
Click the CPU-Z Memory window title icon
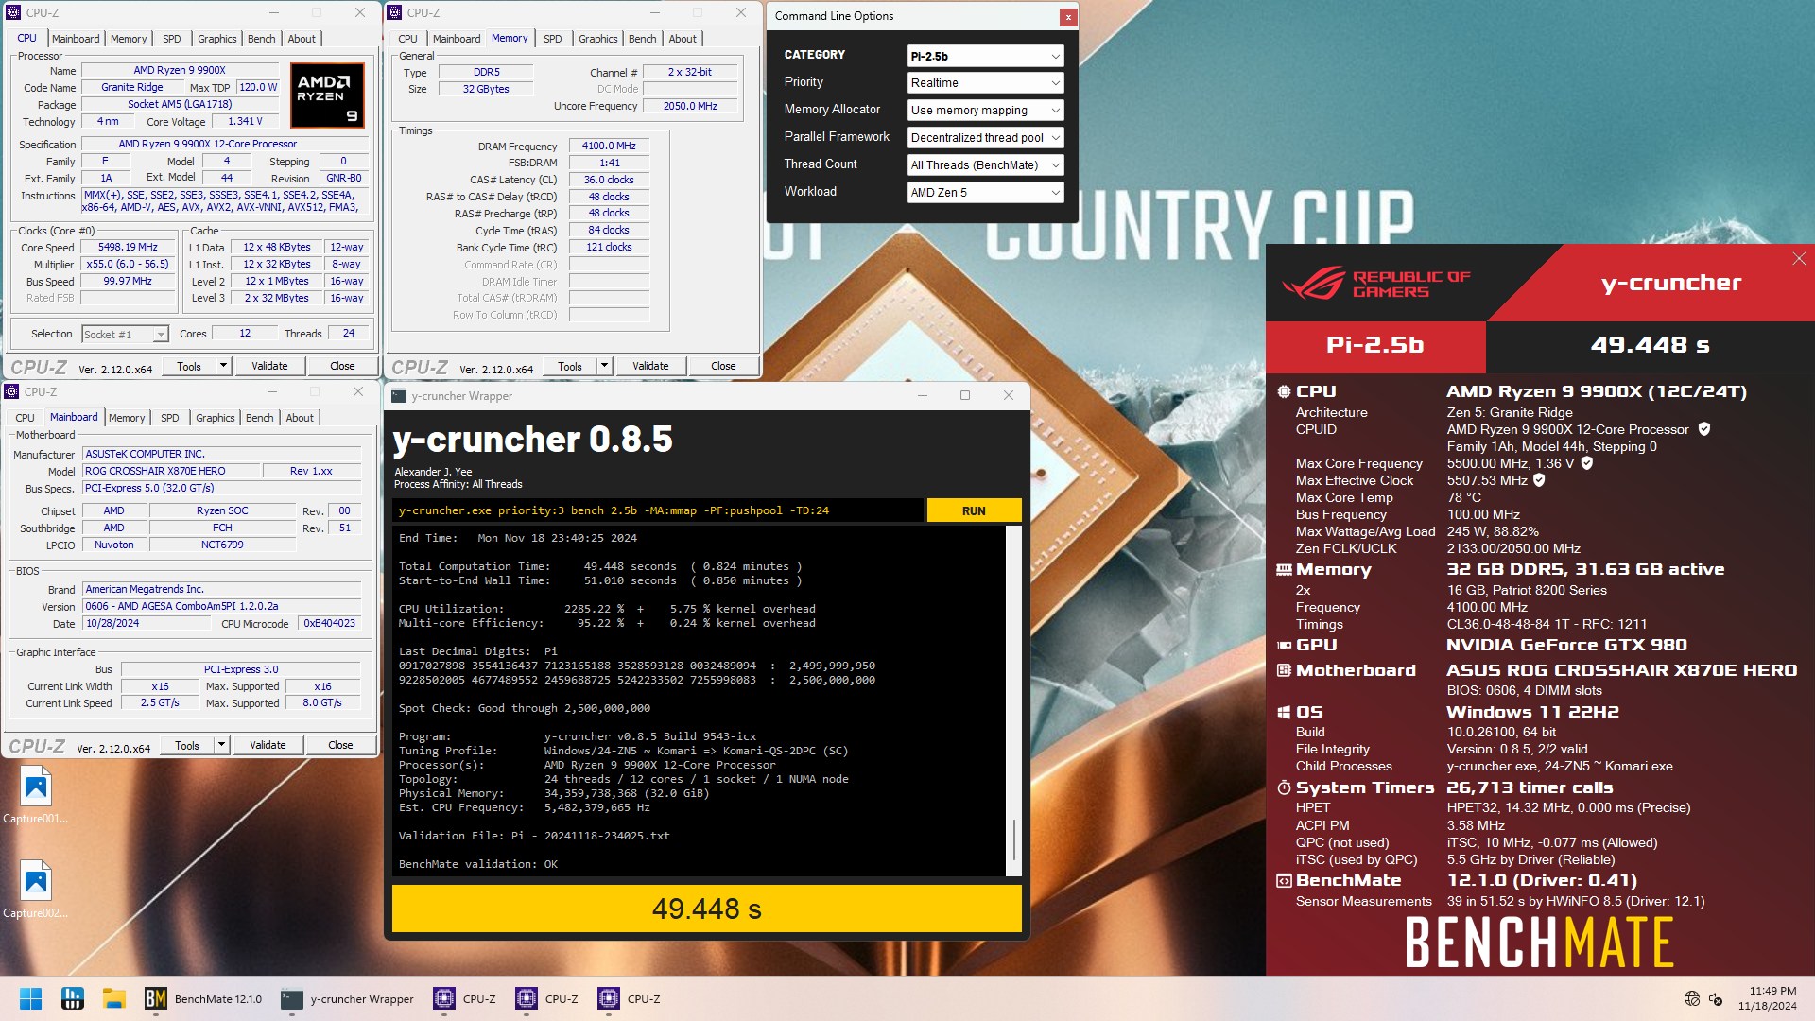(x=394, y=12)
